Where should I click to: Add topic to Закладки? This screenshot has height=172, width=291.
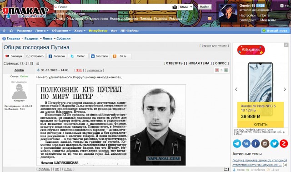[x=14, y=56]
